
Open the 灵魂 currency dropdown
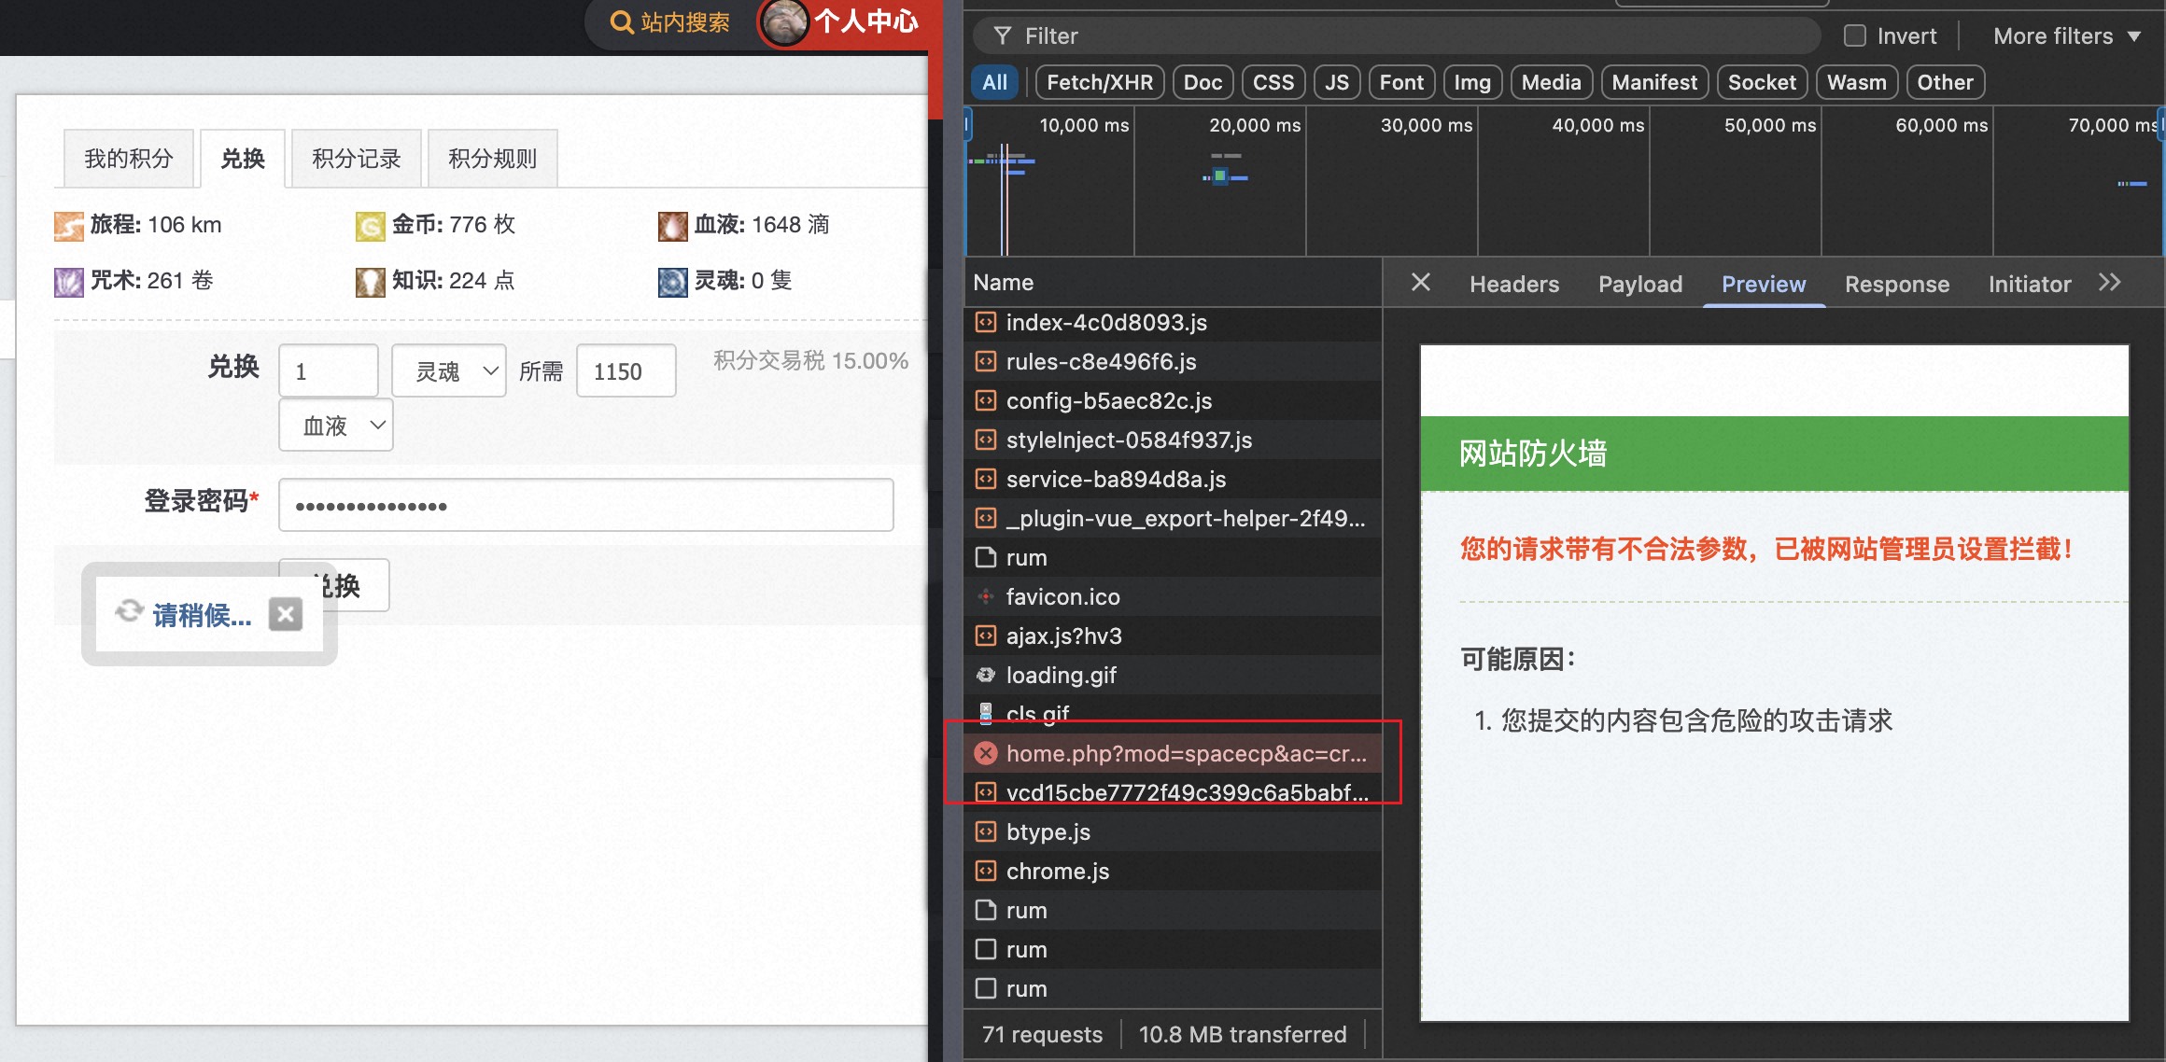pos(449,371)
